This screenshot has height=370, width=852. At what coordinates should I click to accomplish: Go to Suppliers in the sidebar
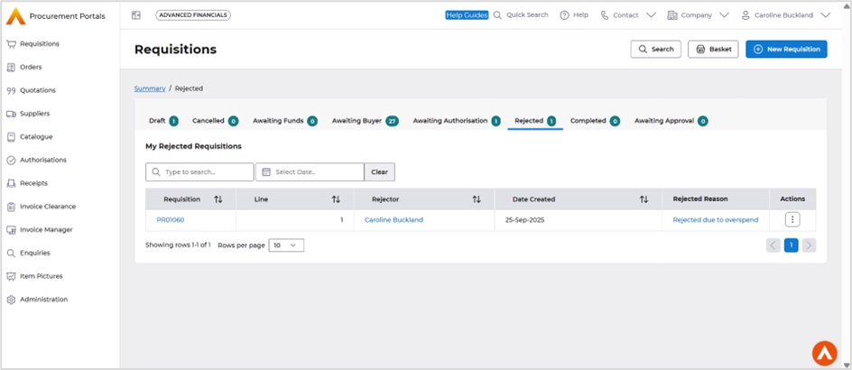coord(34,114)
